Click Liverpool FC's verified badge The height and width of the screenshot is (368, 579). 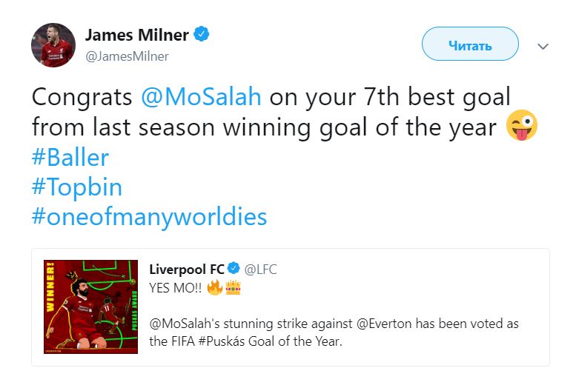[234, 269]
